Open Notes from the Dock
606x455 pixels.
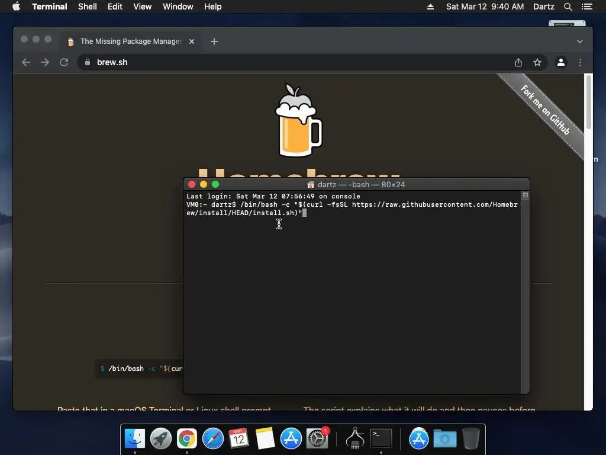point(265,438)
